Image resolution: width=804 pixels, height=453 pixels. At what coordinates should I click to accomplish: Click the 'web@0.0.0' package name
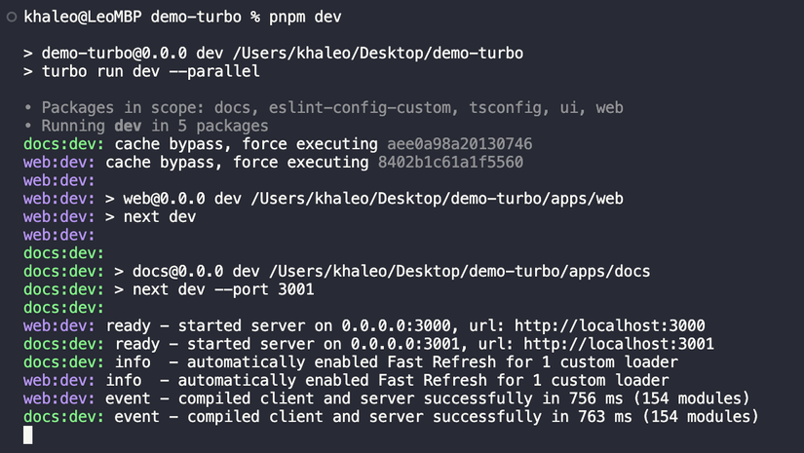[x=165, y=199]
